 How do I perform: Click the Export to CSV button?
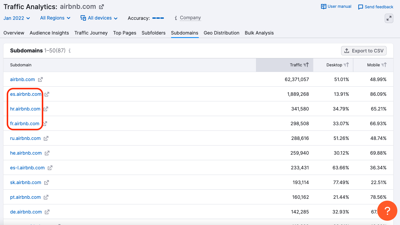(364, 51)
